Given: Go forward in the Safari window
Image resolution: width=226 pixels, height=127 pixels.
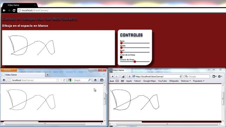Looking at the screenshot, I should [x=117, y=77].
